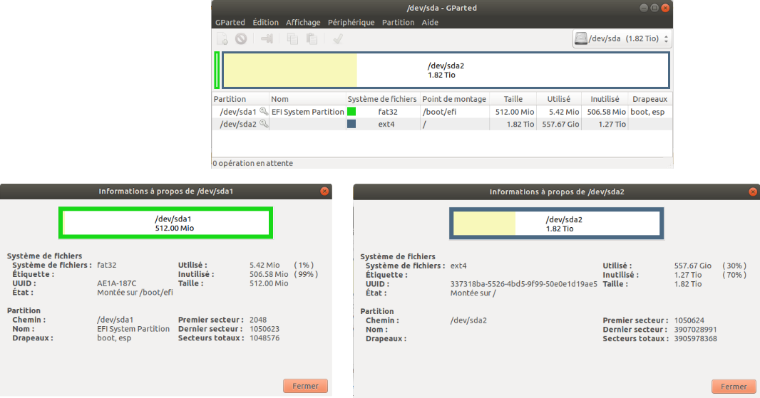Click the Resize/Move toolbar icon
The image size is (760, 398).
[x=267, y=38]
